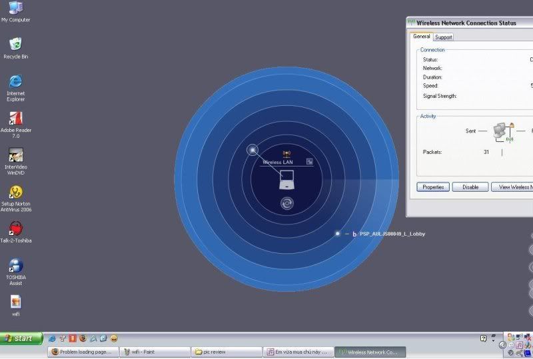
Task: Open Setup Norton AntiVirus 2006 icon
Action: tap(15, 192)
